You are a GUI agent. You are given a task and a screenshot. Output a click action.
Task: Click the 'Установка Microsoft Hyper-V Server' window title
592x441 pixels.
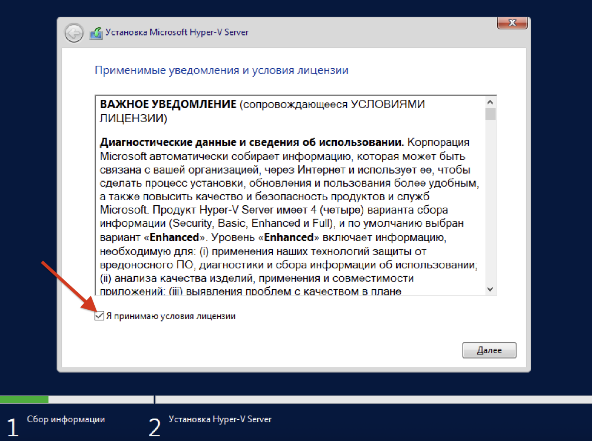pos(177,33)
